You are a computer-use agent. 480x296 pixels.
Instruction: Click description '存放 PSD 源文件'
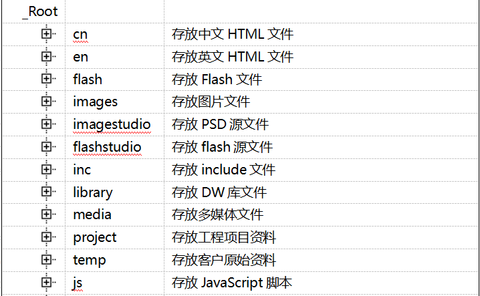tap(220, 124)
